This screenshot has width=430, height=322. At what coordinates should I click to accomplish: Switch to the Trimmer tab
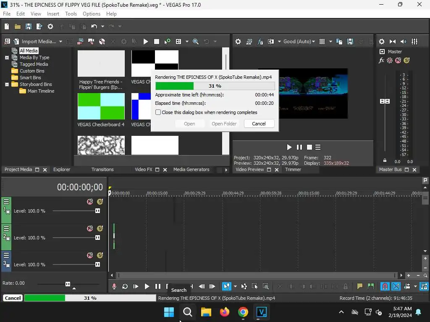tap(293, 169)
